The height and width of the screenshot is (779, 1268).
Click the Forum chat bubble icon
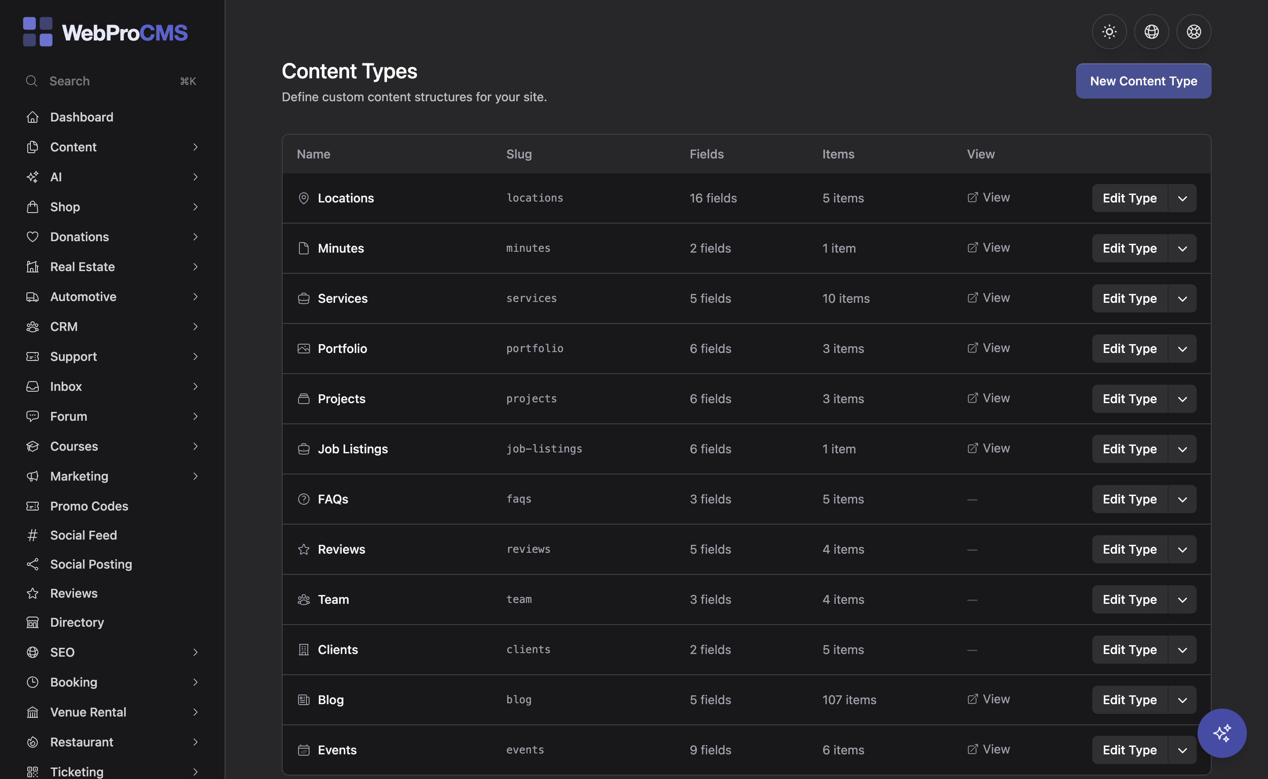point(33,416)
